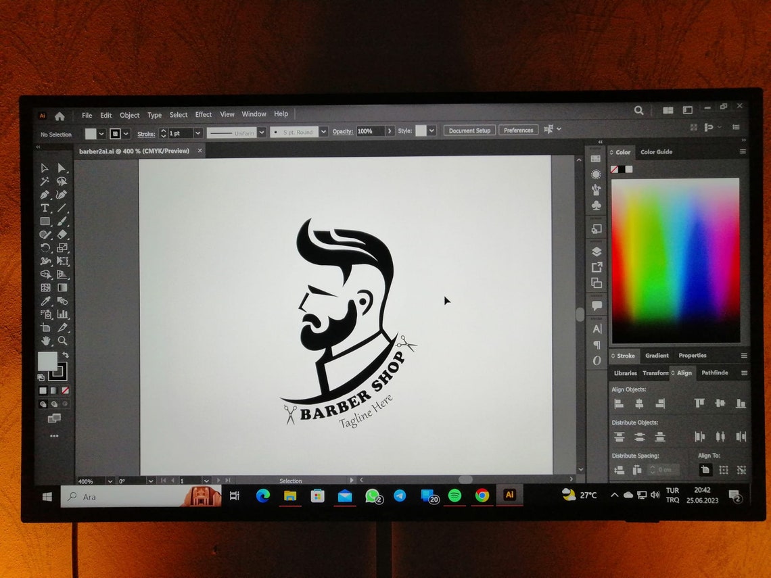
Task: Open Document Setup
Action: tap(469, 130)
